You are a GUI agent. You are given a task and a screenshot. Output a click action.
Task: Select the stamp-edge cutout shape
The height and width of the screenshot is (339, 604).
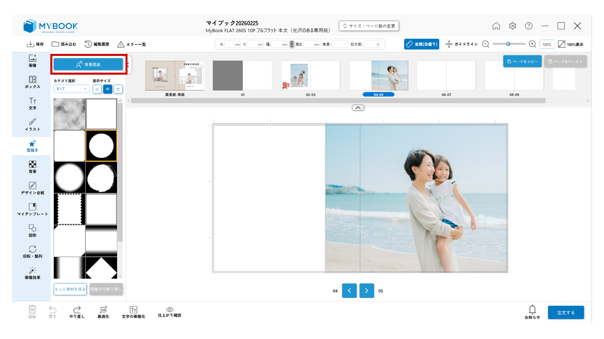coord(69,209)
